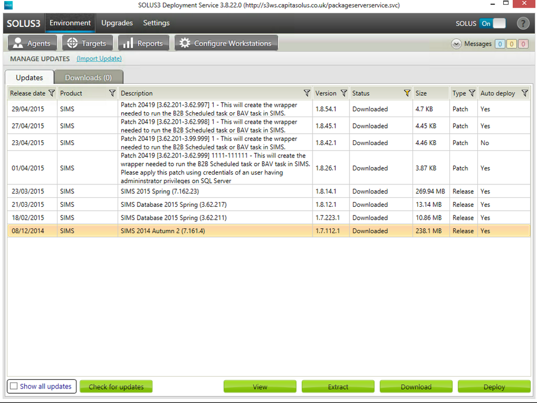Viewport: 537px width, 403px height.
Task: Select SIMS 2014 Autumn 2 (7.161.4) row
Action: tap(269, 231)
